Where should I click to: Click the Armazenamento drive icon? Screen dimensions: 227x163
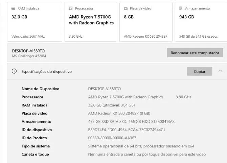[x=181, y=8]
